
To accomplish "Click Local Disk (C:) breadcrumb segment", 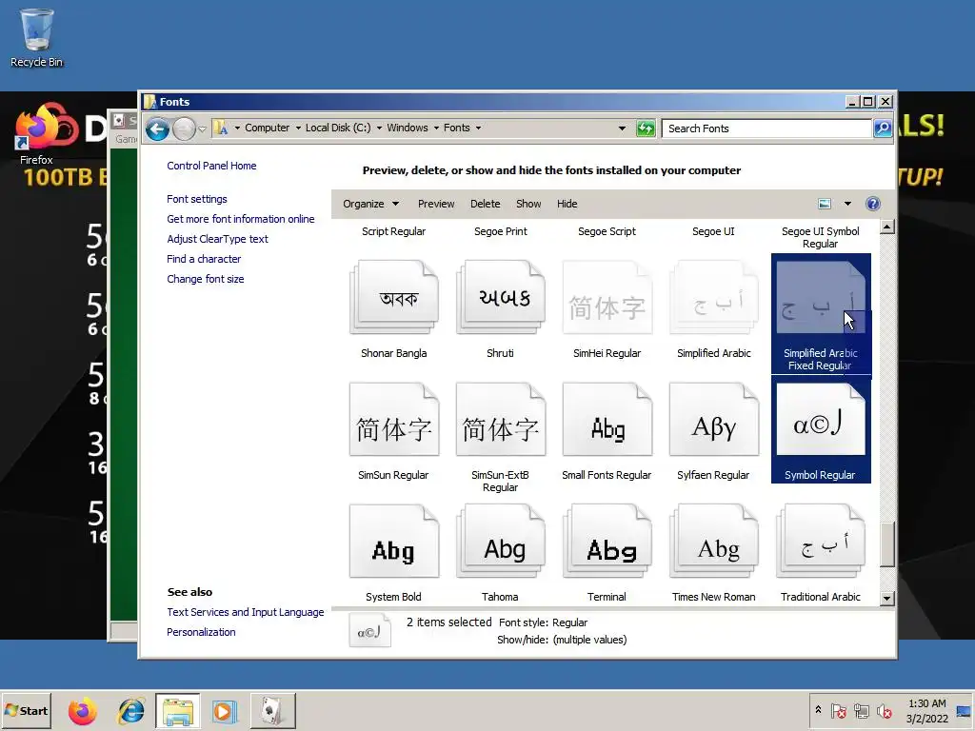I will [x=338, y=128].
